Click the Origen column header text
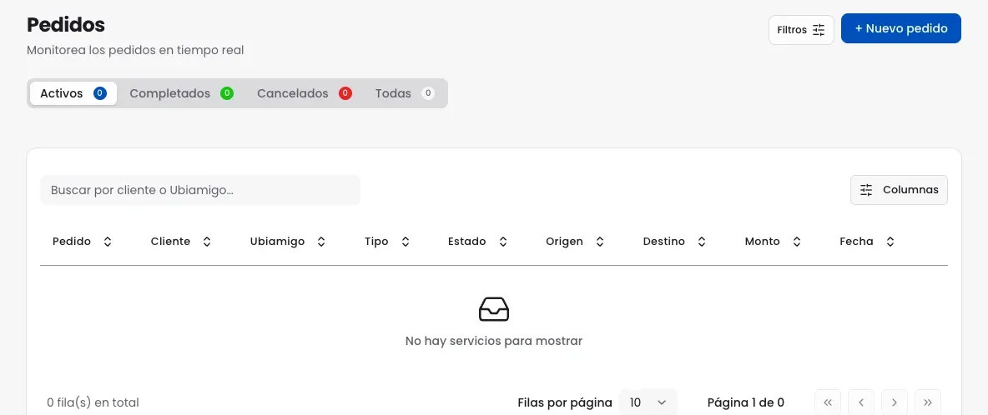 pyautogui.click(x=565, y=242)
